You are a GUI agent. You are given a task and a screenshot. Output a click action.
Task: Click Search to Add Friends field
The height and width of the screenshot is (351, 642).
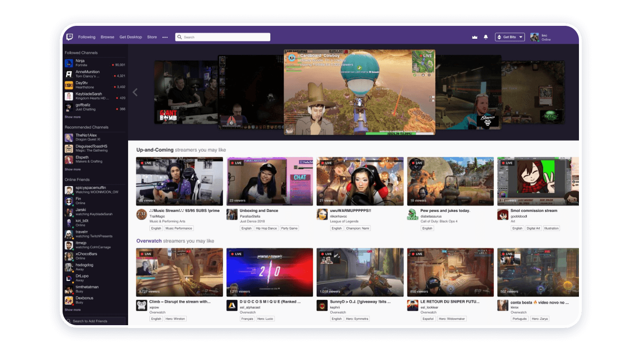[x=96, y=321]
